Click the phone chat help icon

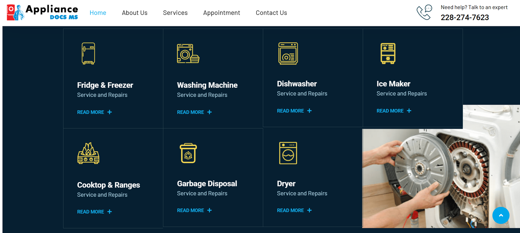424,12
